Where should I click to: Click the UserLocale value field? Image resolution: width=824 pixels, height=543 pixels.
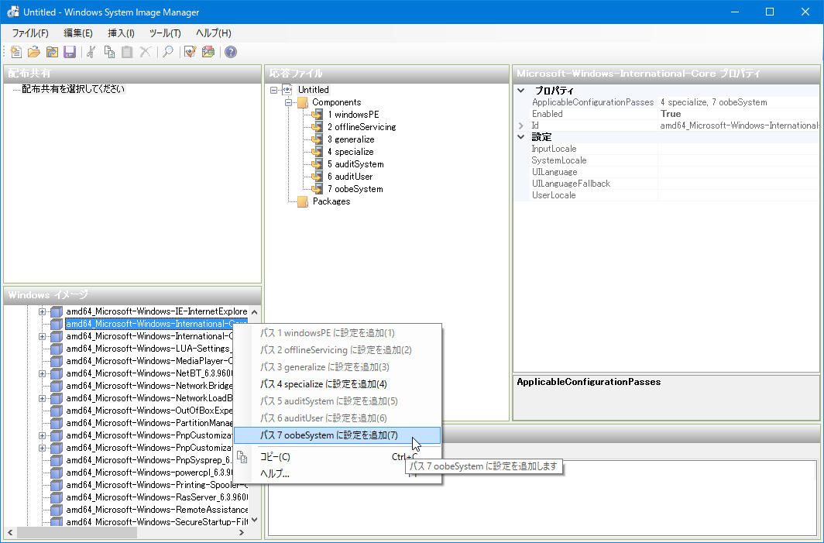[x=738, y=195]
